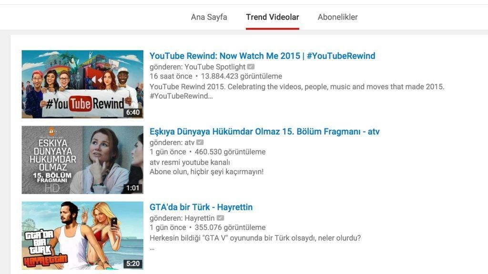Click the GTA'da bir Türk thumbnail
488x274 pixels.
[x=82, y=235]
